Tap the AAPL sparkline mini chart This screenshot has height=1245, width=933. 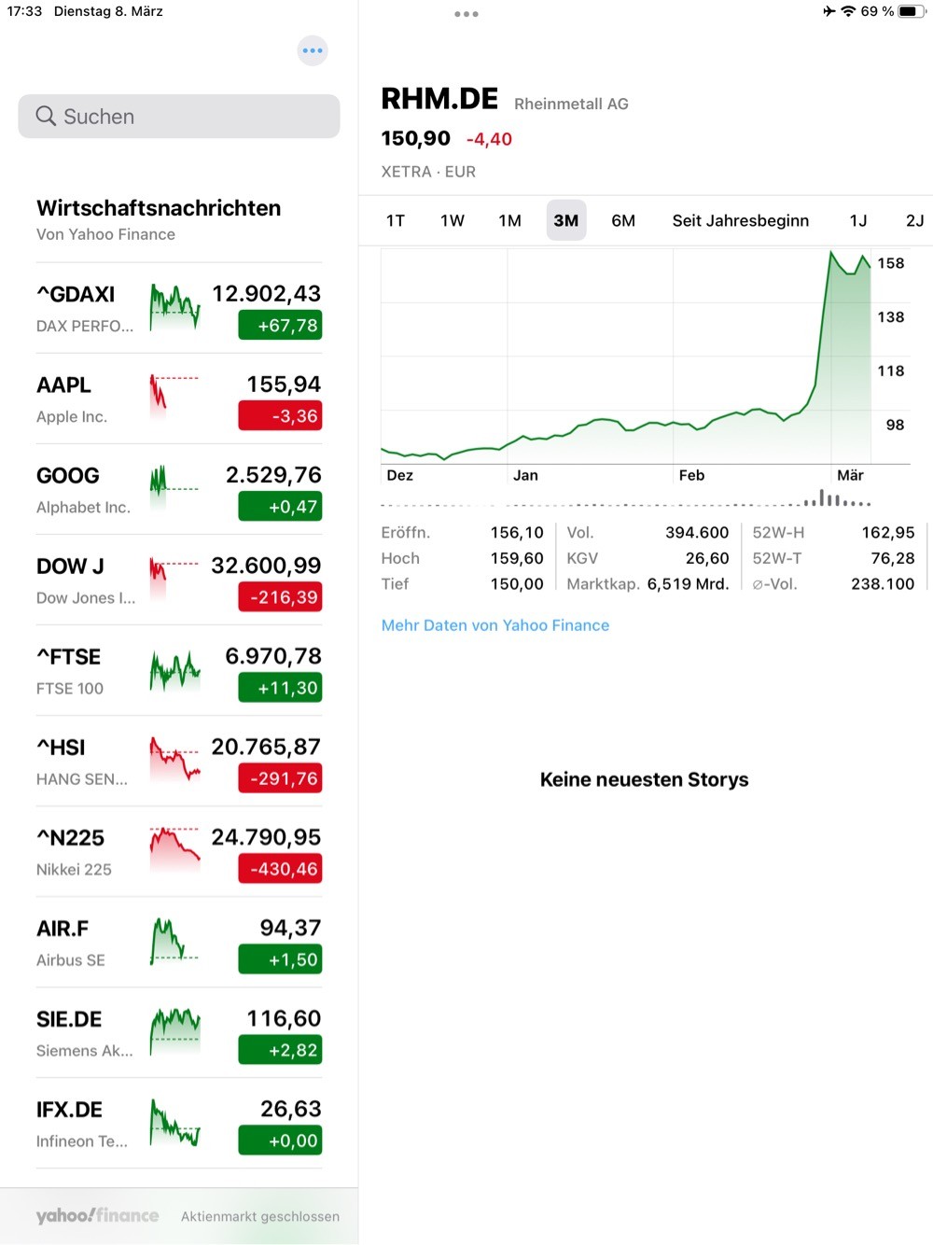pyautogui.click(x=174, y=398)
